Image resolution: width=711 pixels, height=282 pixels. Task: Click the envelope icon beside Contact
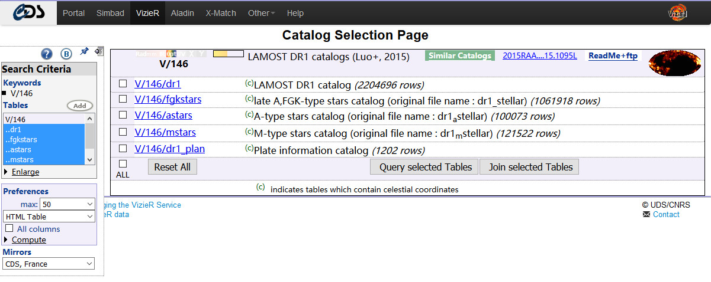pyautogui.click(x=646, y=215)
